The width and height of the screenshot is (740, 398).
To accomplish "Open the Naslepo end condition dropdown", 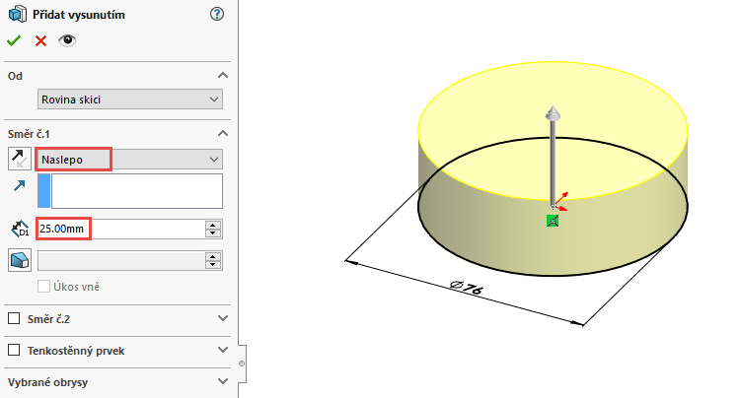I will [x=130, y=160].
